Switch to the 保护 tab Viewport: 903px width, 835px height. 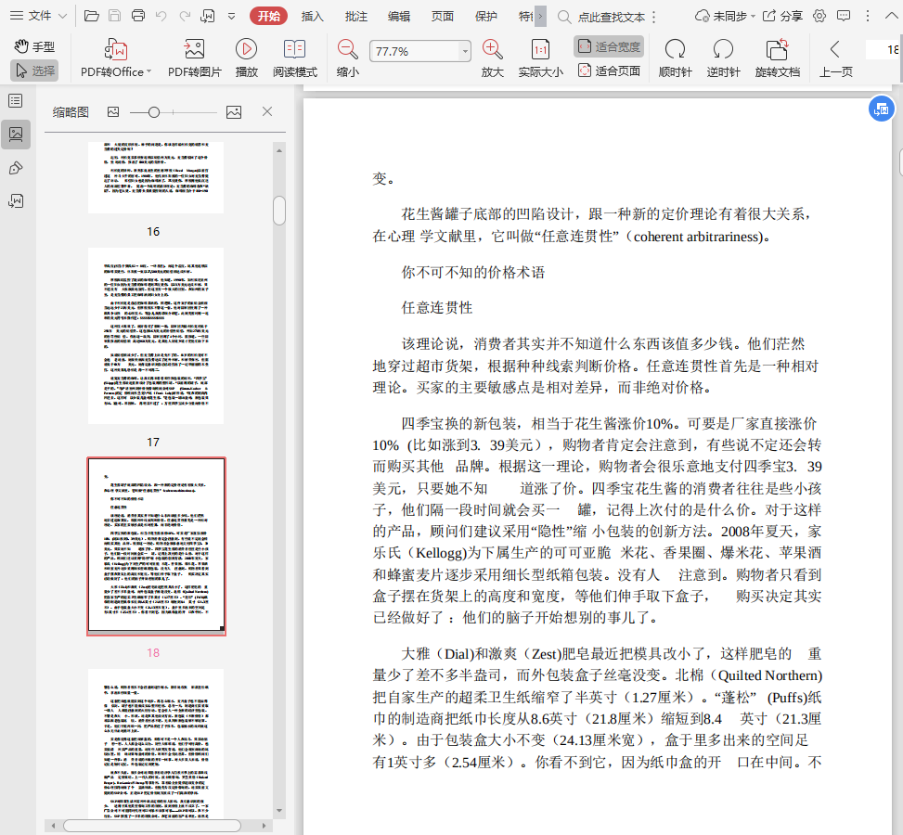pos(485,16)
